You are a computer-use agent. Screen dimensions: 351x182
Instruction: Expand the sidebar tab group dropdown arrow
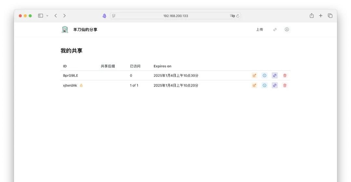[x=47, y=16]
